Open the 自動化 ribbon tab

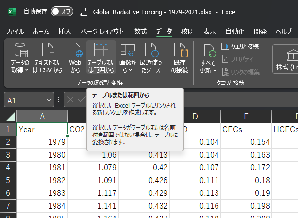tap(235, 32)
